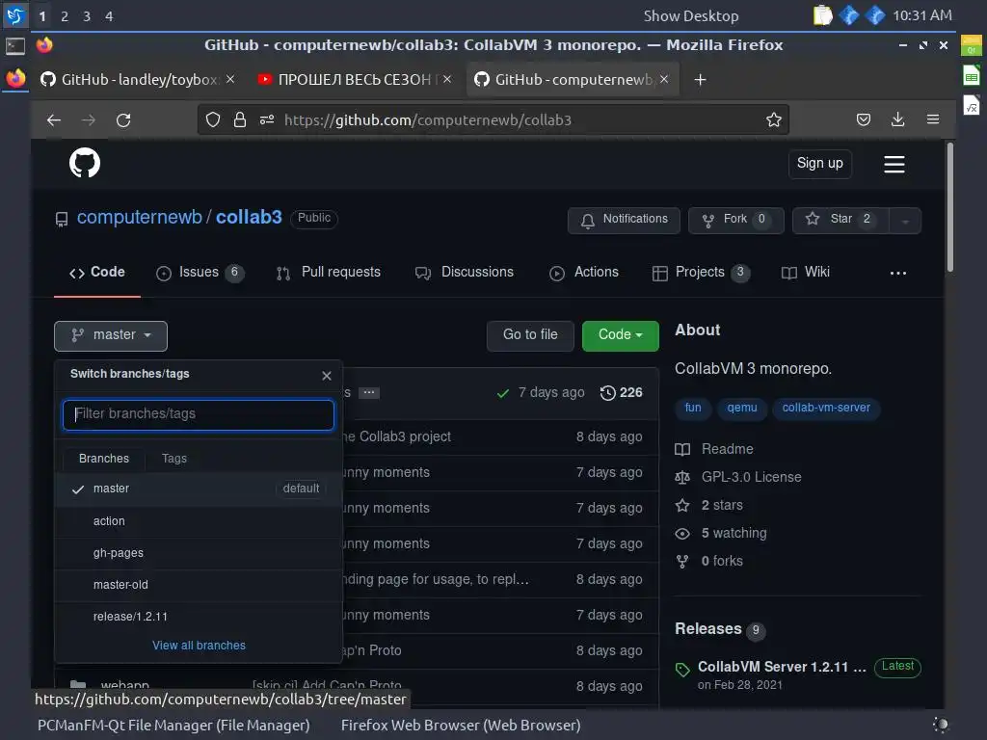
Task: Open the green Code dropdown
Action: coord(620,335)
